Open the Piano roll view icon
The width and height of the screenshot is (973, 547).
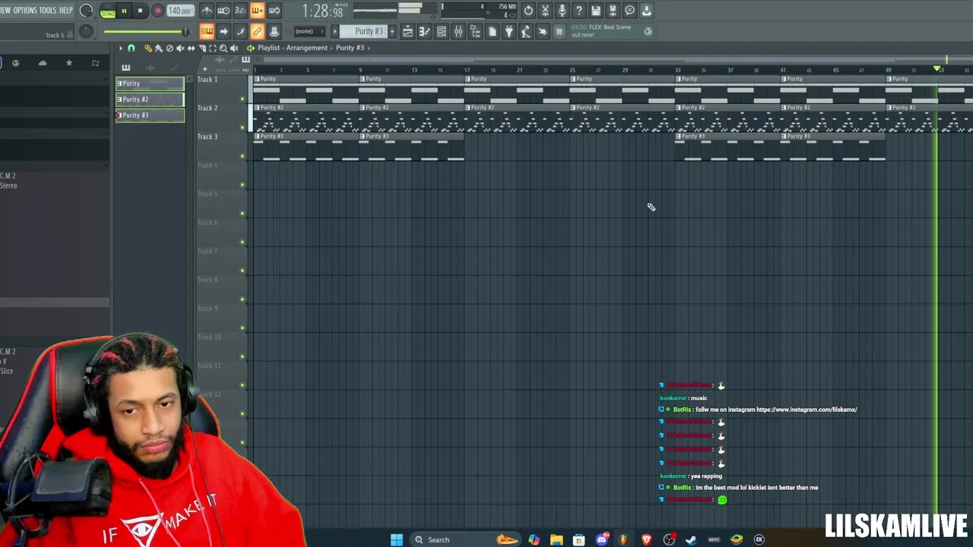coord(424,31)
